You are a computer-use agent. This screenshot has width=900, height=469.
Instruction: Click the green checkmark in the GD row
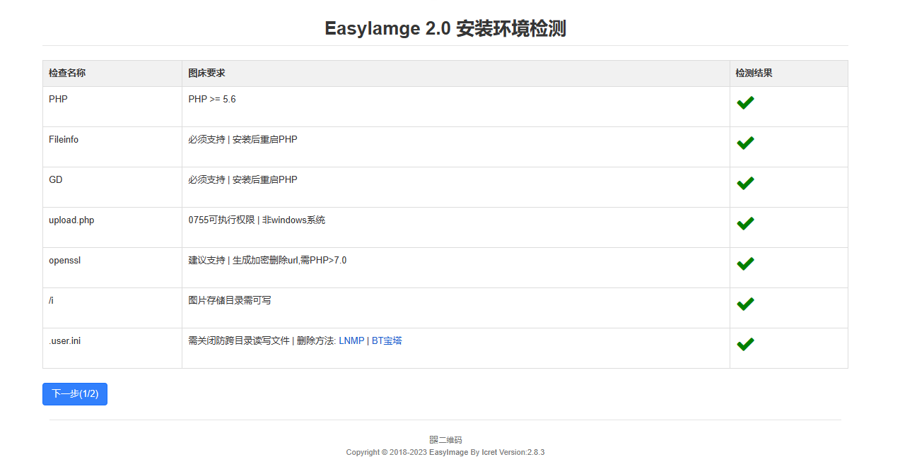(745, 184)
